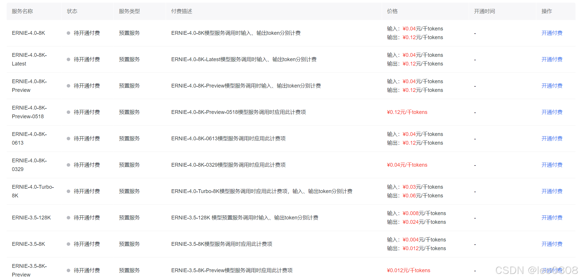Click the ERNIE-3.5-128K 模型预置服务 description
579x280 pixels.
click(245, 218)
